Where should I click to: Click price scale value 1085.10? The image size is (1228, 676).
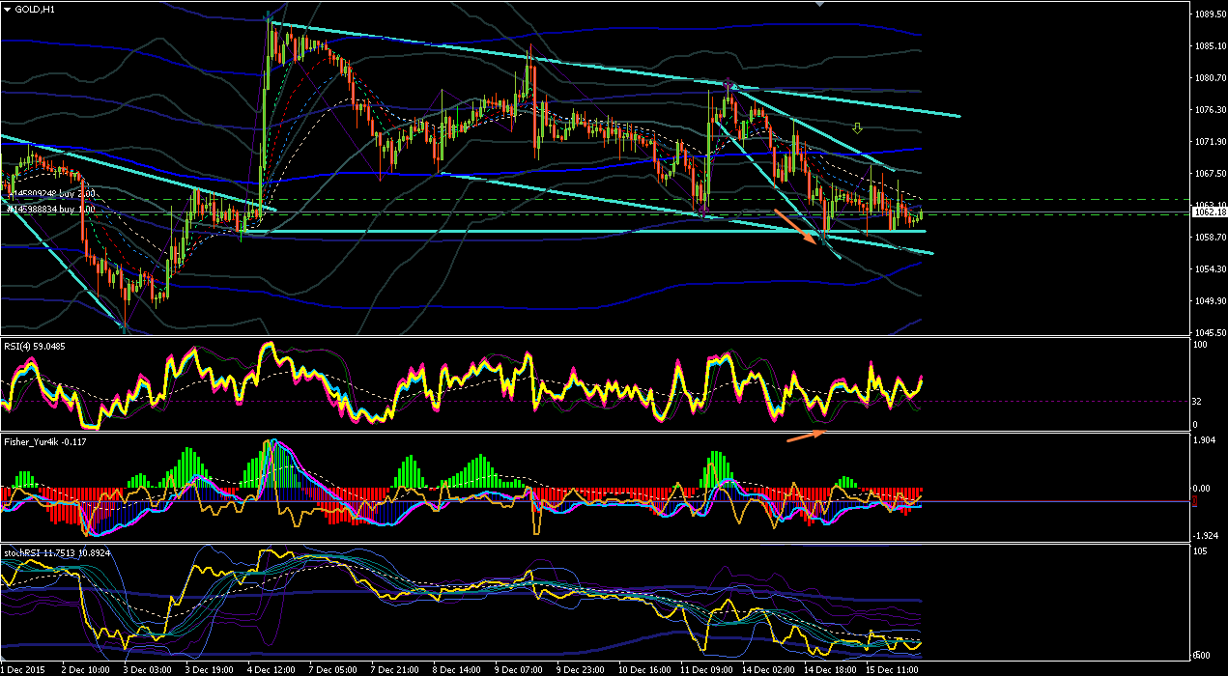(1210, 46)
